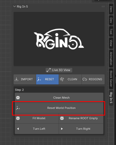Image resolution: width=116 pixels, height=145 pixels.
Task: Click the CLEAN wind icon
Action: (62, 79)
